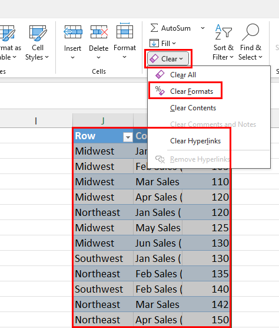Open the Sort & Filter icon
Screen dimensions: 279x328
click(223, 32)
